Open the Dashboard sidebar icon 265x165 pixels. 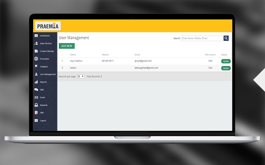tap(36, 36)
